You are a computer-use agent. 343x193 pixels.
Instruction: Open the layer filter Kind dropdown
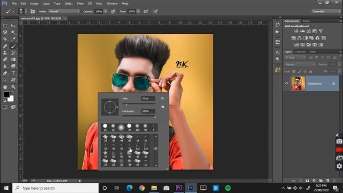click(295, 57)
